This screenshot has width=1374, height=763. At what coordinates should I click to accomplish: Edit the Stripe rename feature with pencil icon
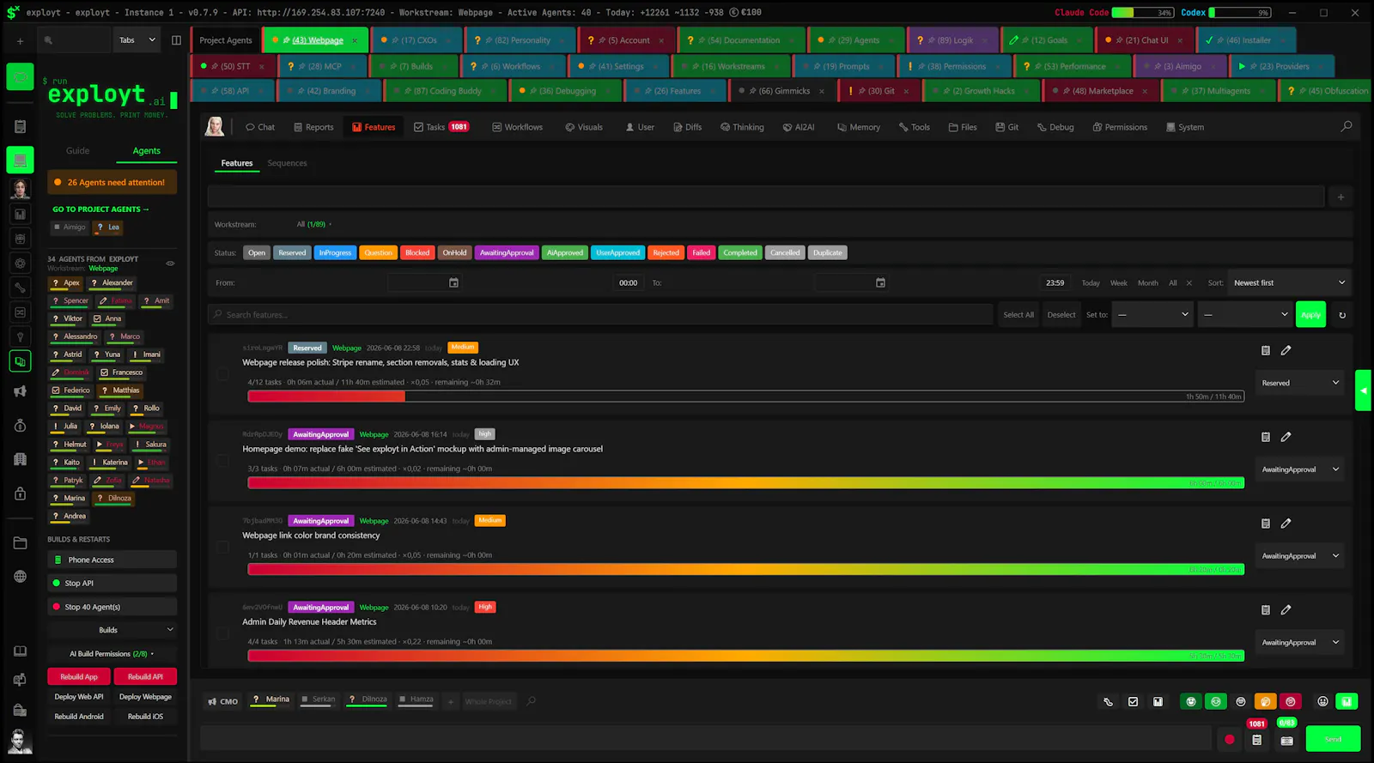pos(1286,350)
